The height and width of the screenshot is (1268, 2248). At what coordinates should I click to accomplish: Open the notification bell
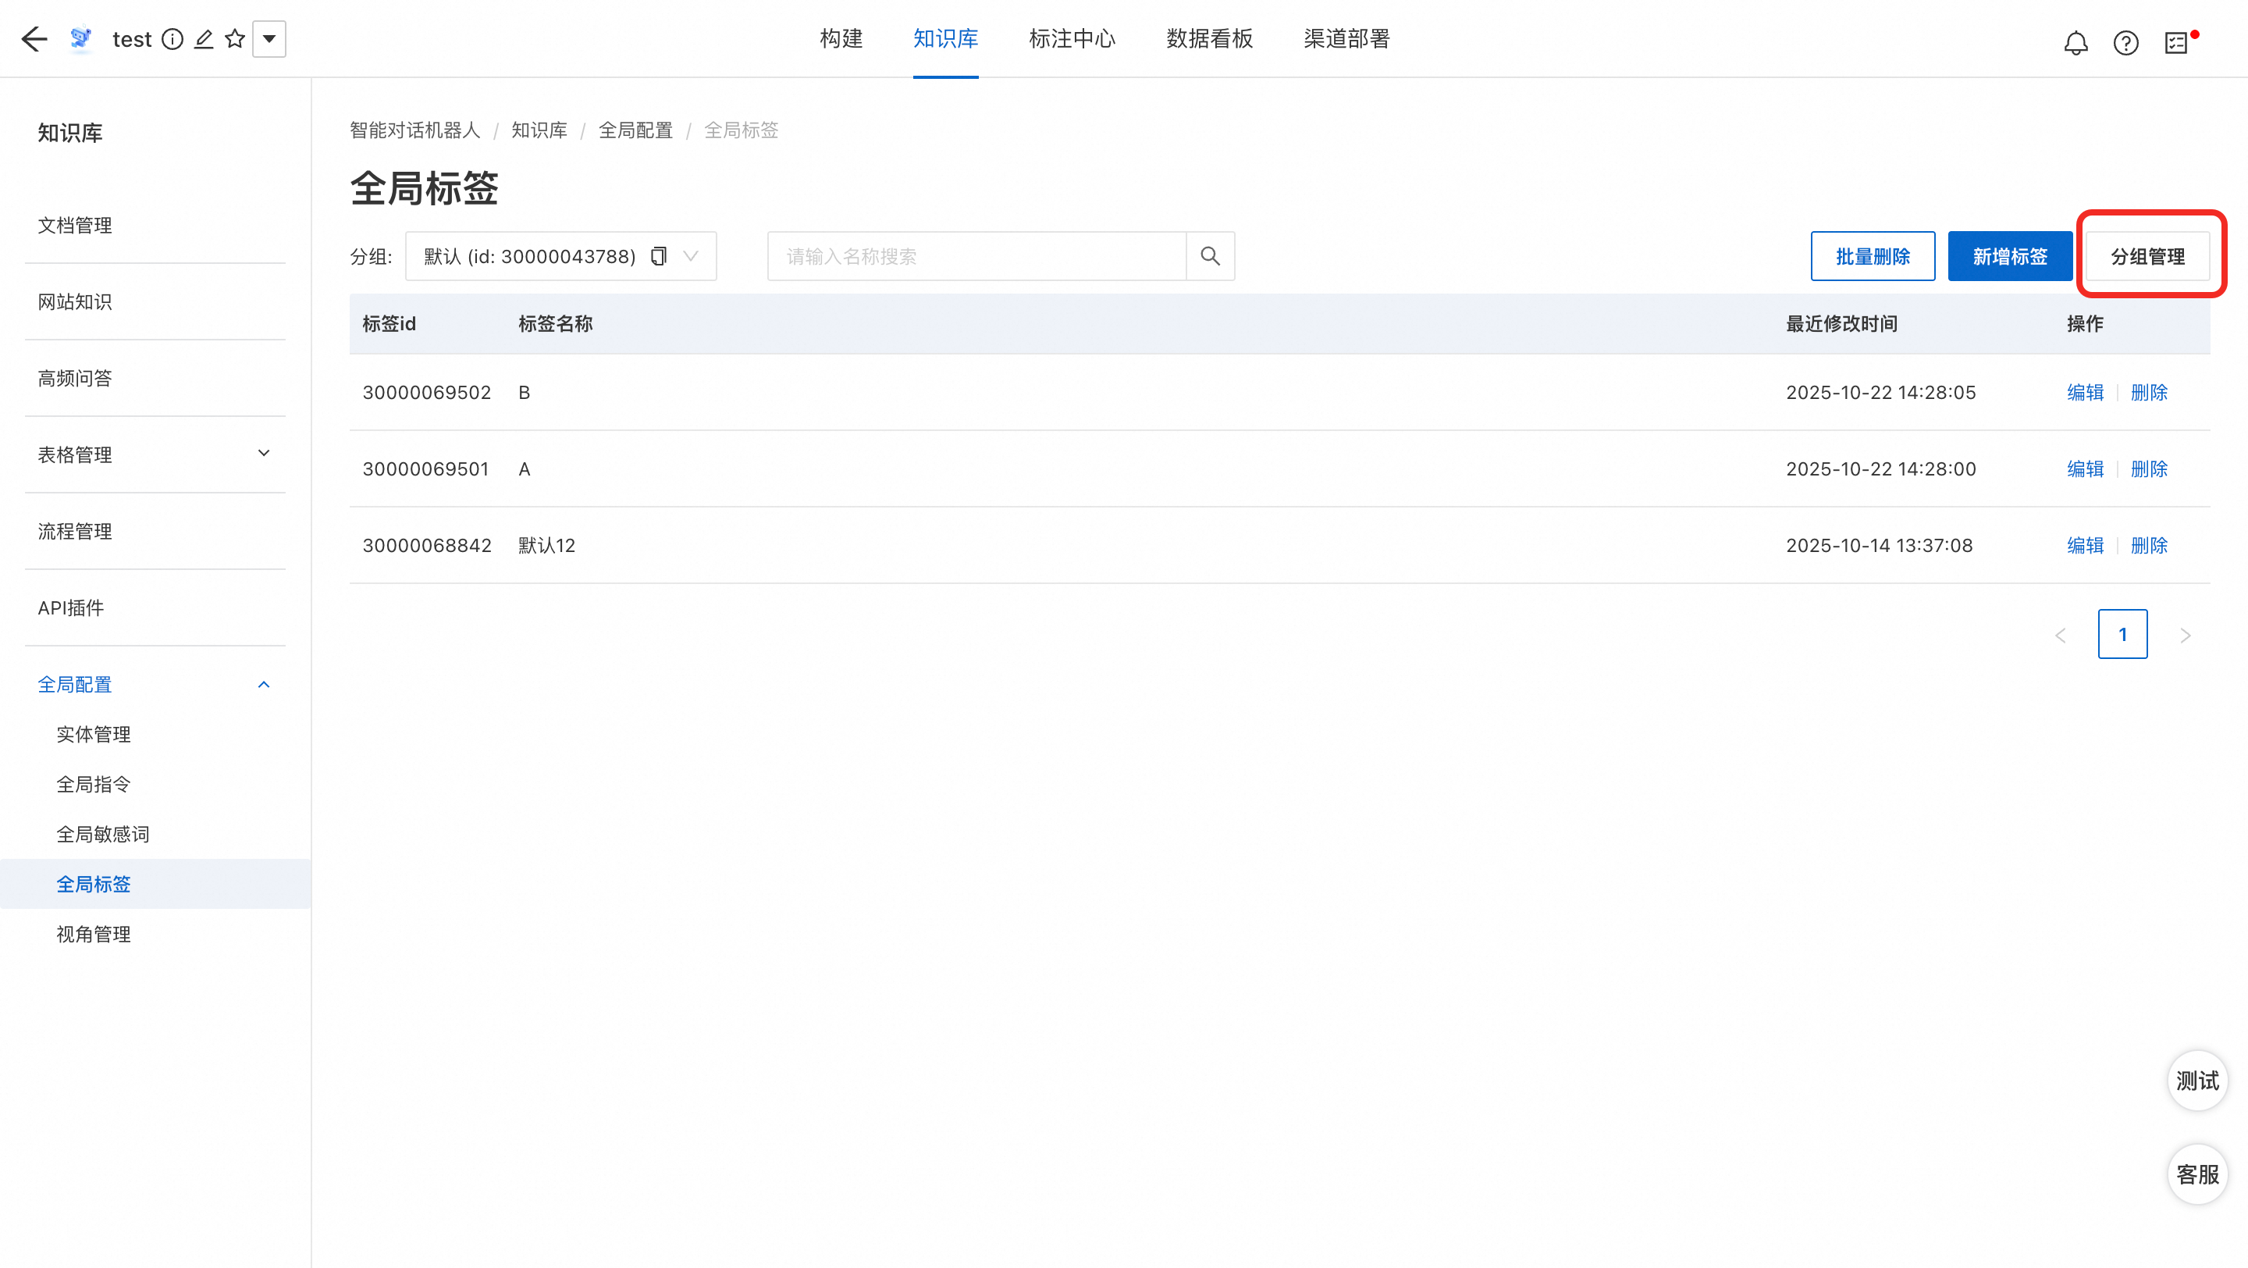[x=2075, y=43]
